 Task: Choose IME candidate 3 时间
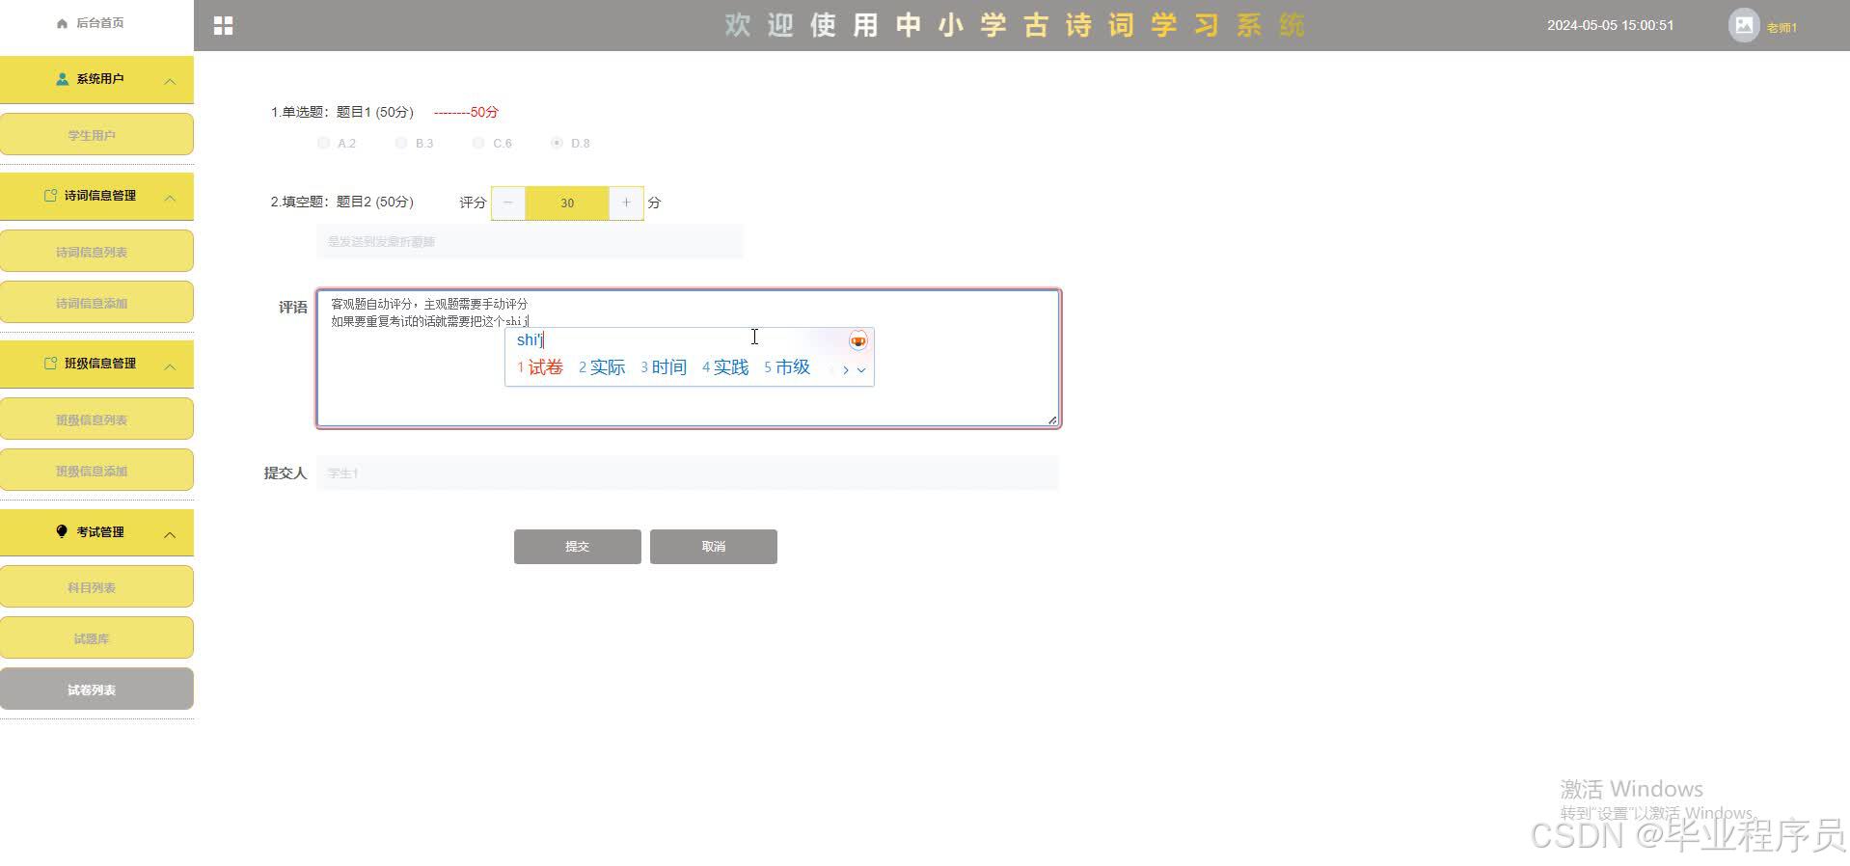pyautogui.click(x=664, y=367)
